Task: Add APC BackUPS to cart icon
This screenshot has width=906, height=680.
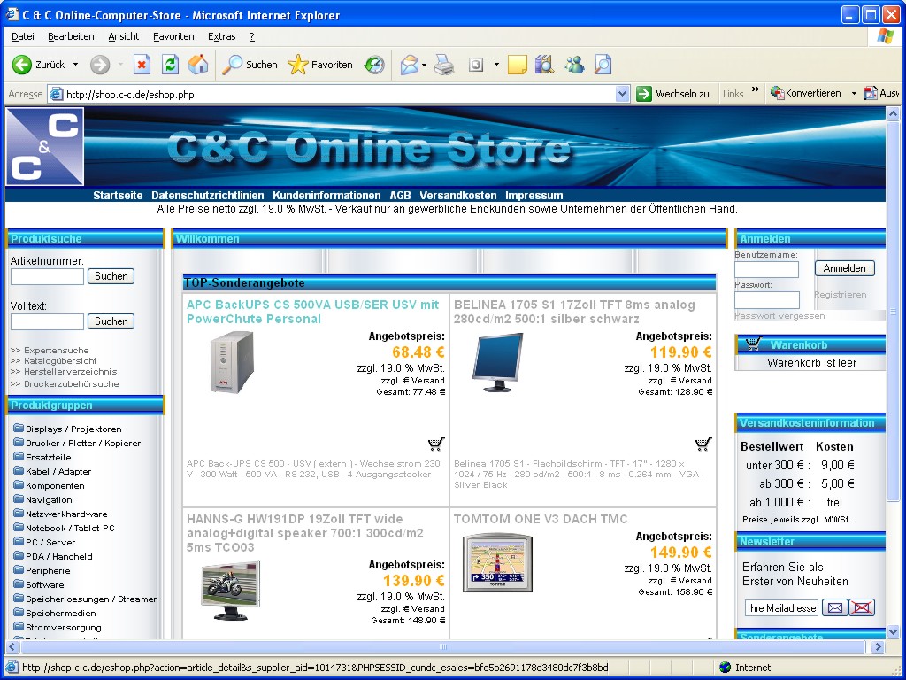Action: coord(436,444)
